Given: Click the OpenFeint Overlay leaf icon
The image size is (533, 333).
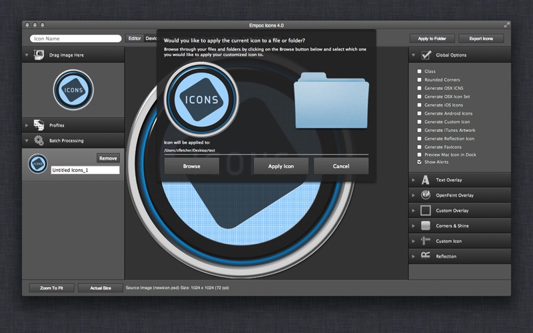Looking at the screenshot, I should pos(426,195).
